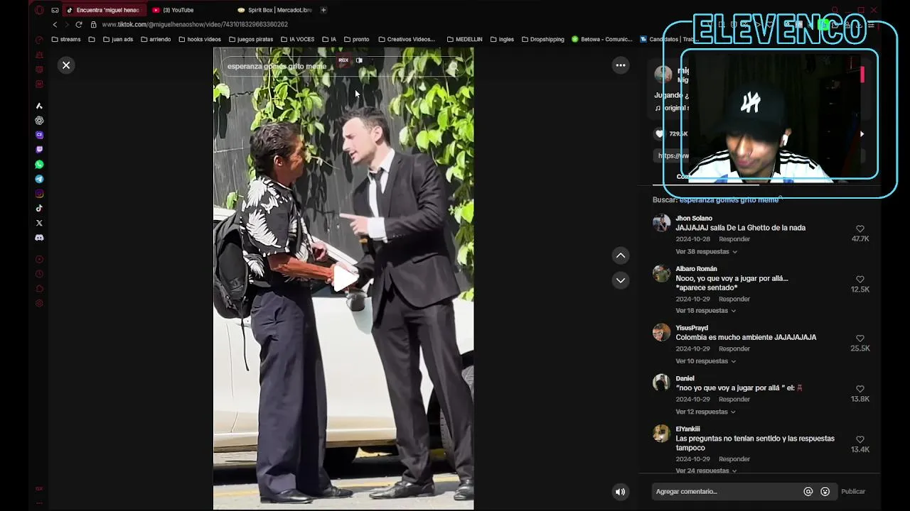Open IA VOCES bookmarks folder
This screenshot has height=511, width=910.
click(x=297, y=39)
